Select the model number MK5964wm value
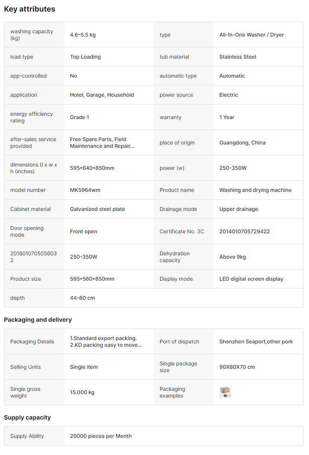The image size is (309, 455). (85, 190)
